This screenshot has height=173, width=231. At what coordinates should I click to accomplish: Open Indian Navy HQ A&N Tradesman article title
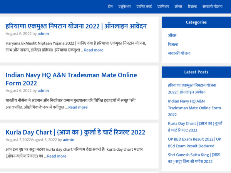[x=71, y=79]
